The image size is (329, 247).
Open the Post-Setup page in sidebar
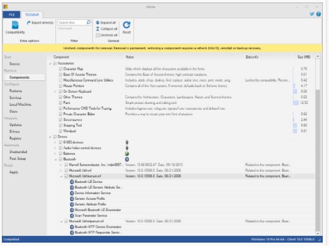[17, 159]
